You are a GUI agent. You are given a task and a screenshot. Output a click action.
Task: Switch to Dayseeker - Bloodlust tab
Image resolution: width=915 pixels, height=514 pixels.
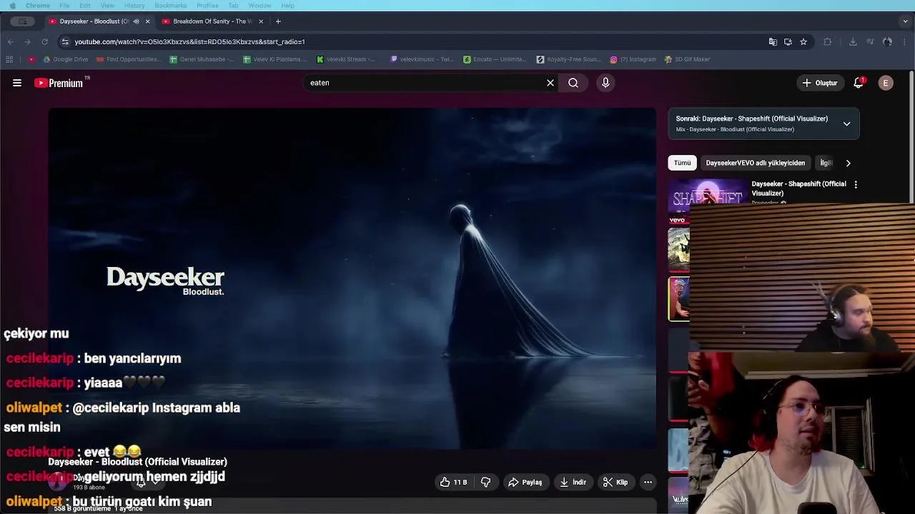pos(94,21)
